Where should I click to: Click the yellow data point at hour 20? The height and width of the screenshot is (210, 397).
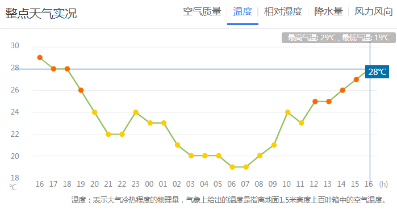[x=95, y=112]
